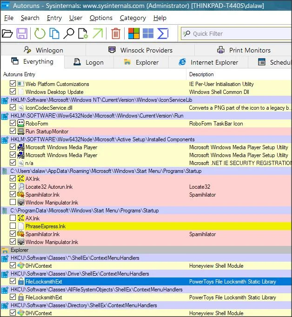Disable the IconCodecService.dll checkbox

pyautogui.click(x=13, y=107)
